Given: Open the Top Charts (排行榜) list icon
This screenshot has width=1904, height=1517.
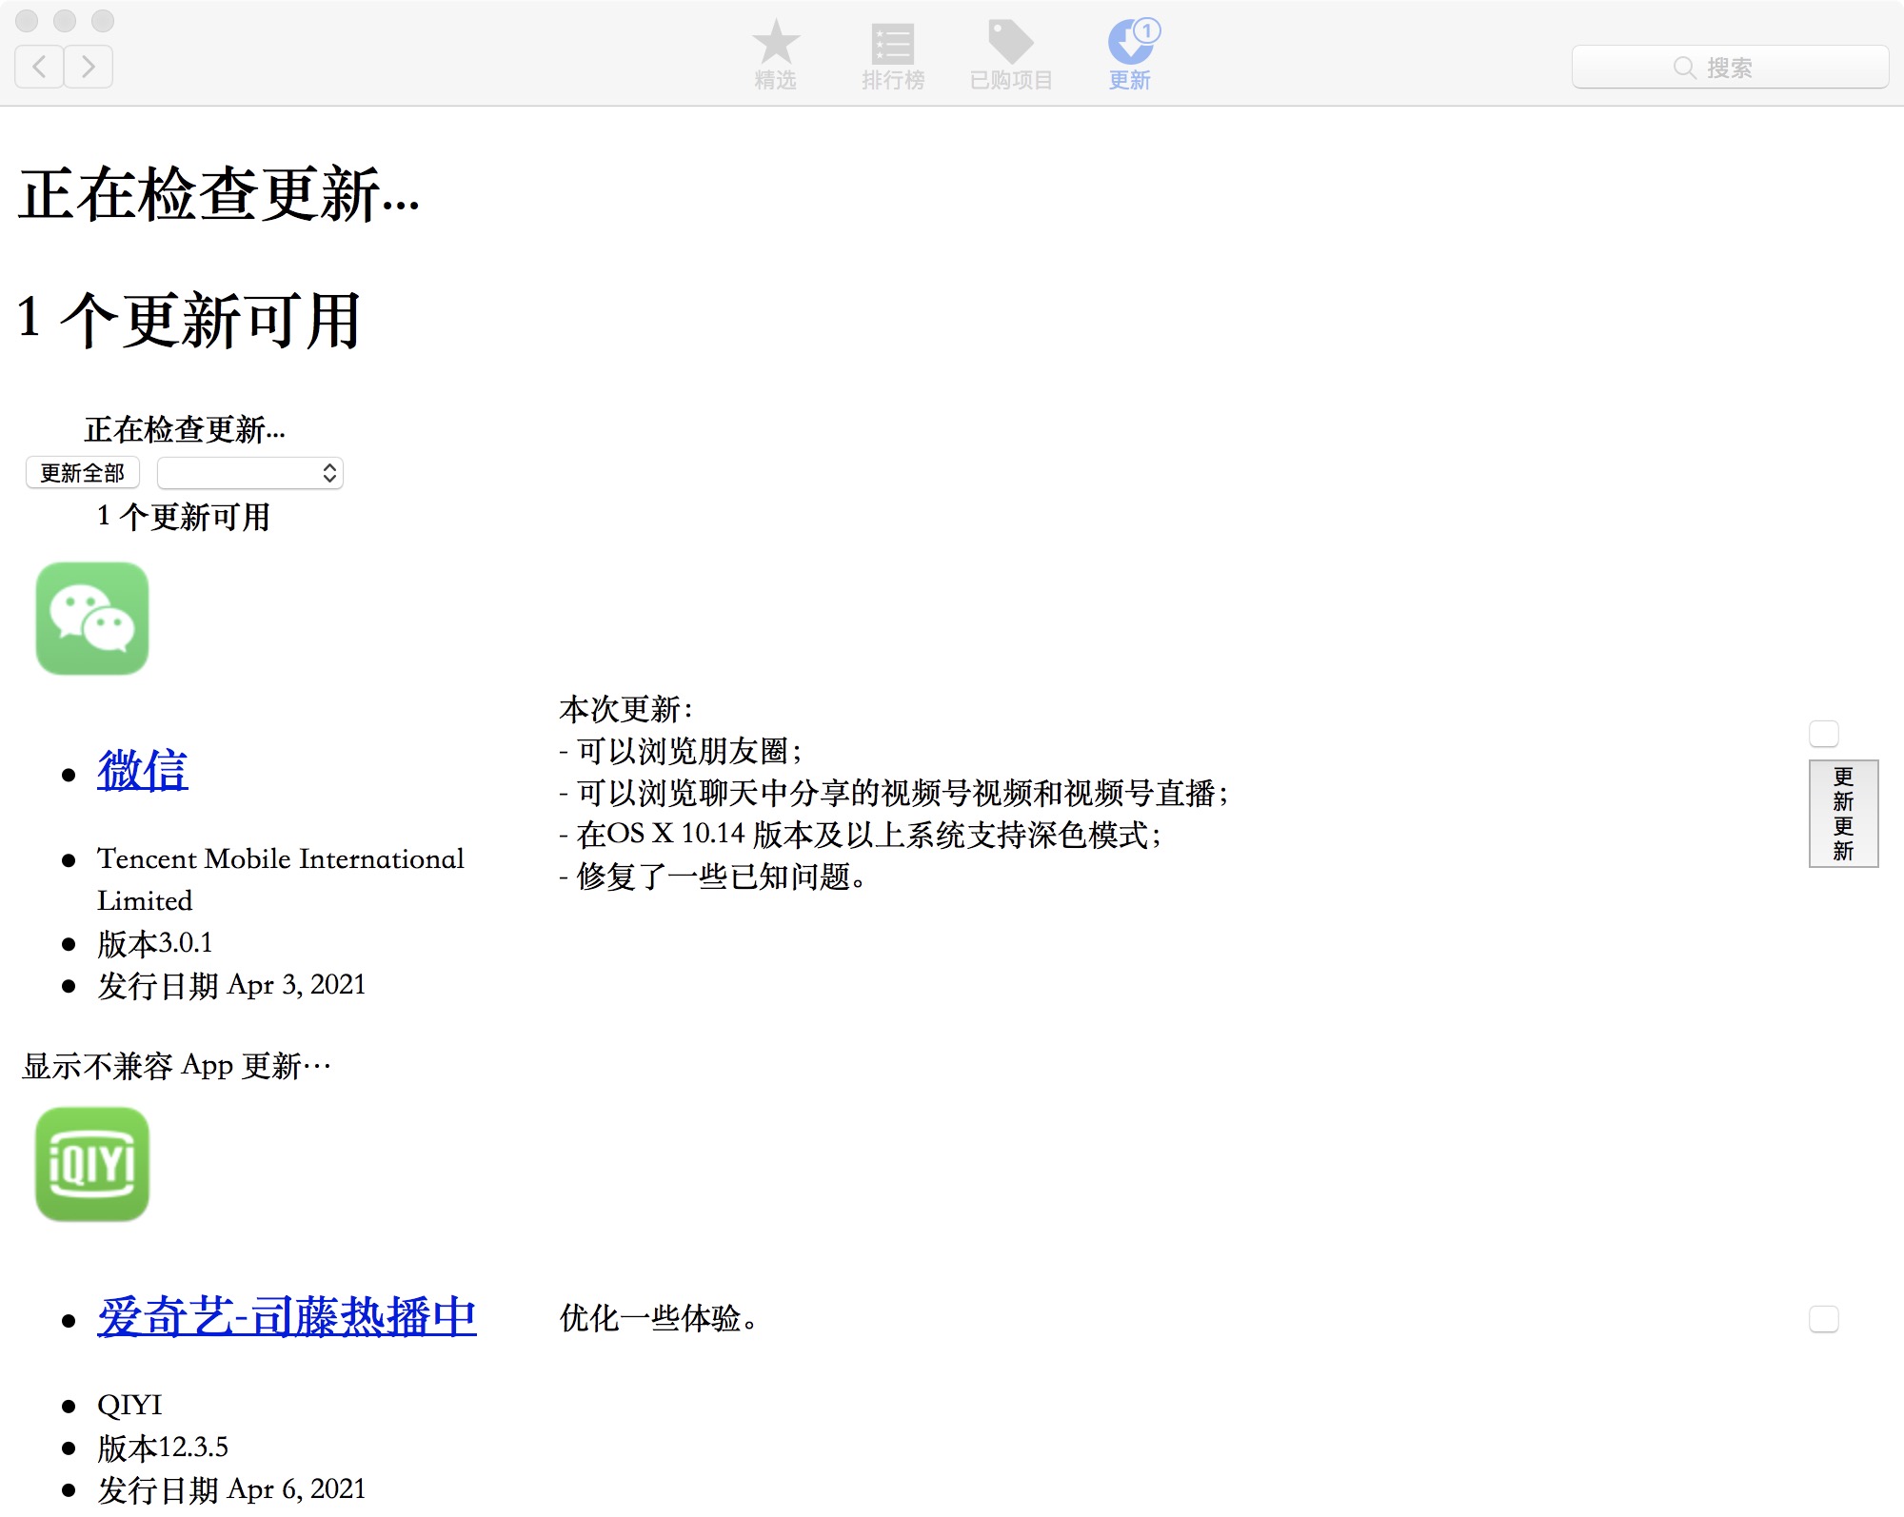Looking at the screenshot, I should [x=893, y=43].
